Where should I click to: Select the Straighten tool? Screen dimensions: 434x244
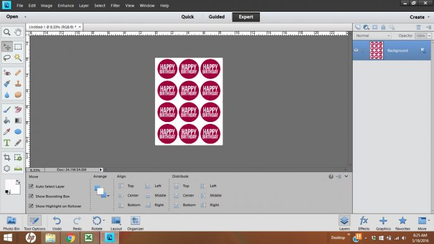click(18, 168)
